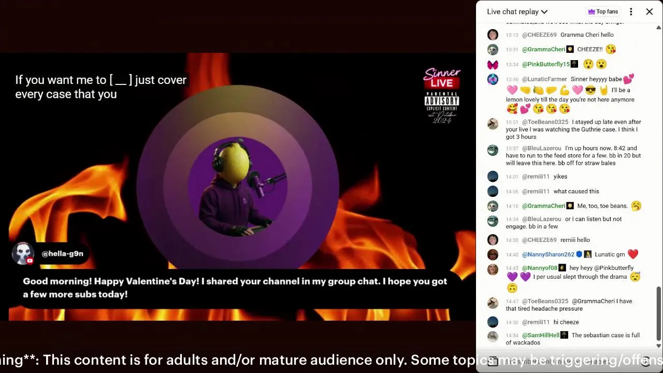Screen dimensions: 663x373
Task: Click the 14:45 timestamp on Nannyof08's message
Action: pos(512,268)
